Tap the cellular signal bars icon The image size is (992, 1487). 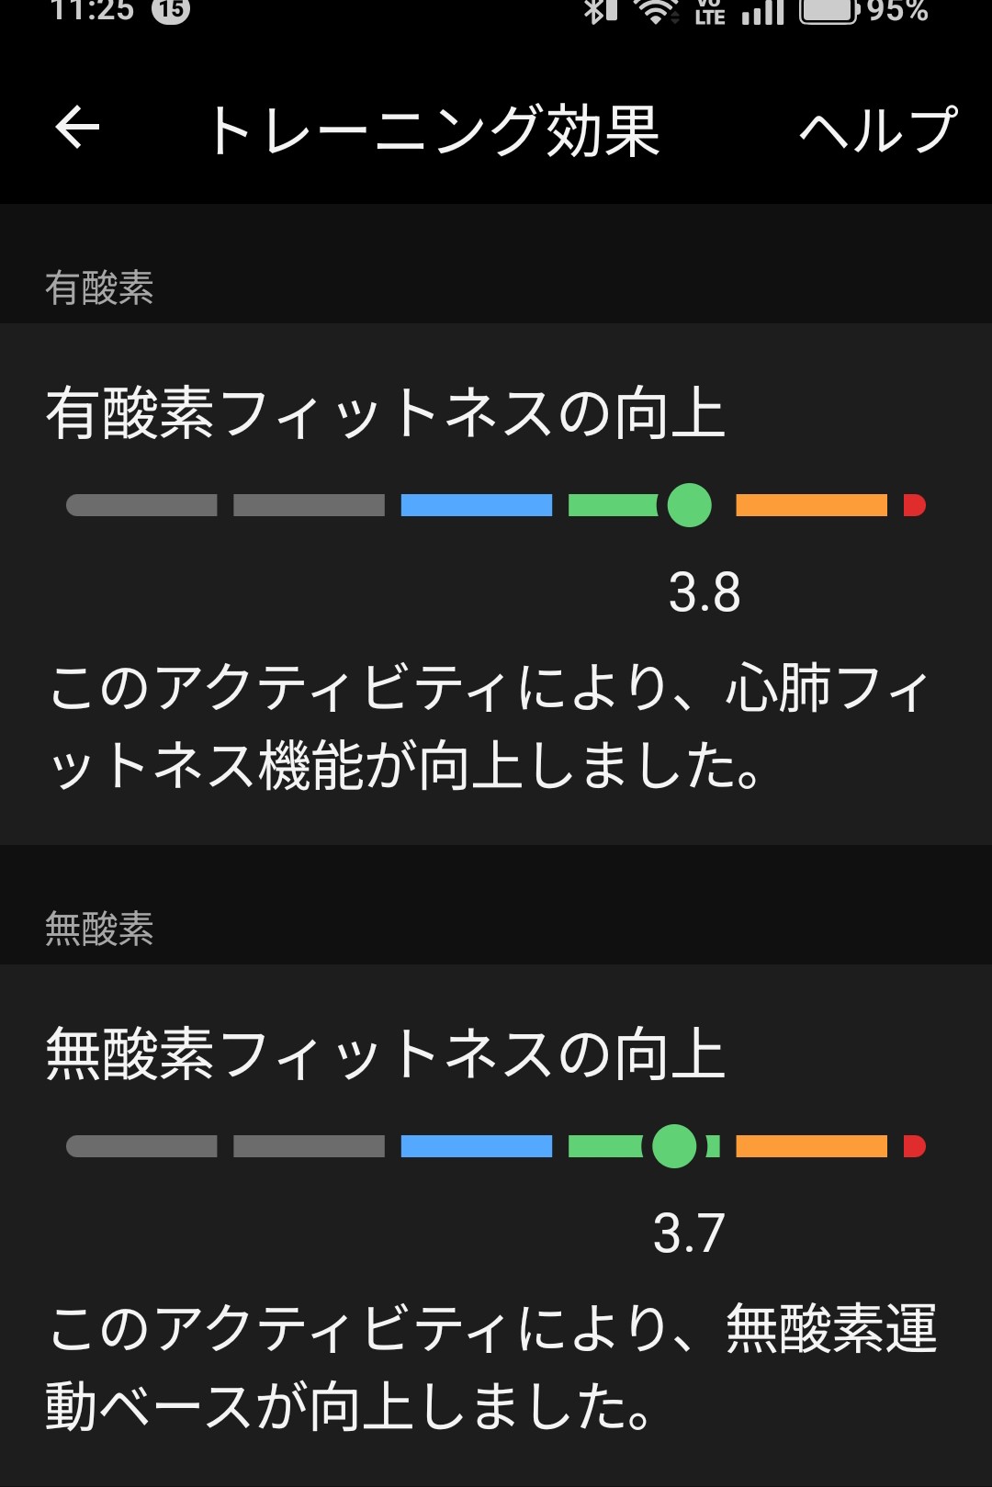tap(762, 10)
